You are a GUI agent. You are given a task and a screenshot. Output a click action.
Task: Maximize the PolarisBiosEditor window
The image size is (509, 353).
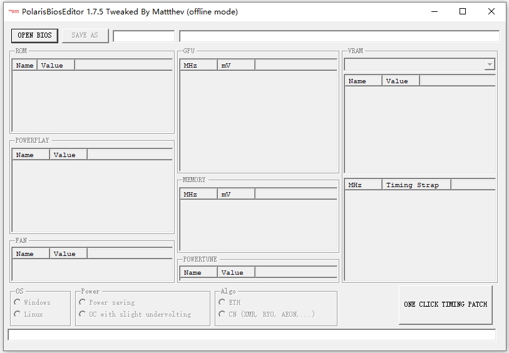(463, 11)
